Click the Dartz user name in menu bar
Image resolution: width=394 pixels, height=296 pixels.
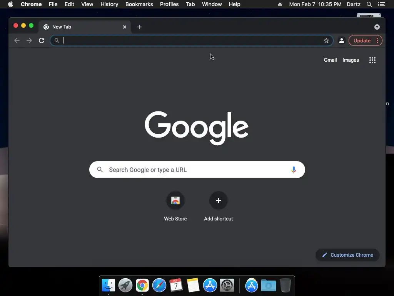coord(354,4)
